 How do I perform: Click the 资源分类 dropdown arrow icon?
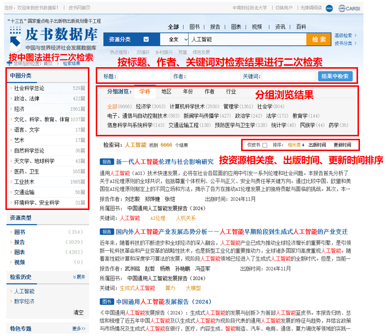pos(146,39)
